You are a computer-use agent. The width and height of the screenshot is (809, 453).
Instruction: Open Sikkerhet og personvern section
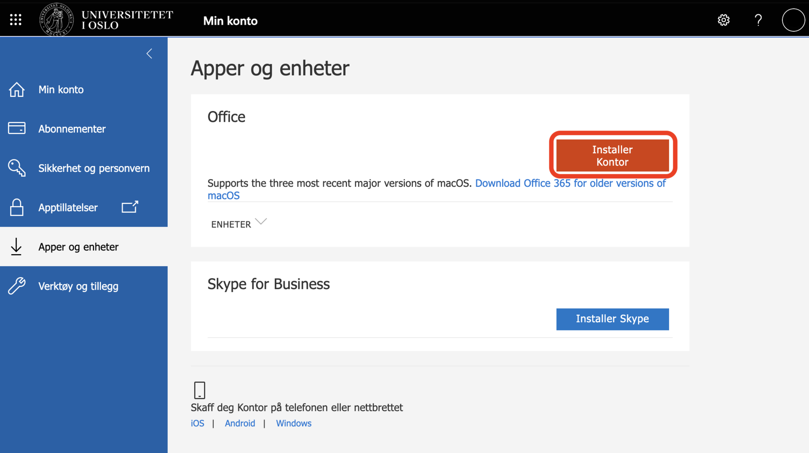coord(84,168)
